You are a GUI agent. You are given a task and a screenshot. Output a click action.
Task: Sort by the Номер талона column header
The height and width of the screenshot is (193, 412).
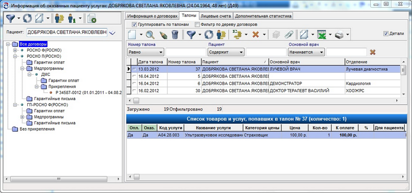(x=184, y=62)
